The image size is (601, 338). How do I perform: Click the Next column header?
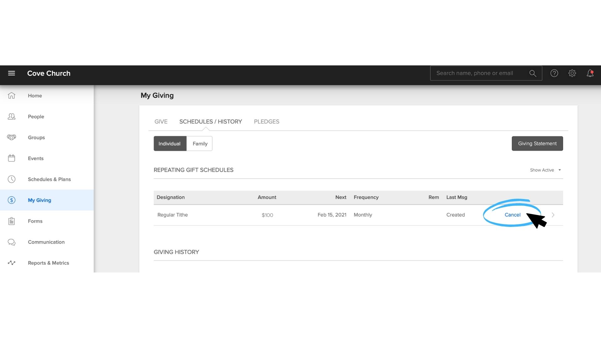(x=341, y=197)
